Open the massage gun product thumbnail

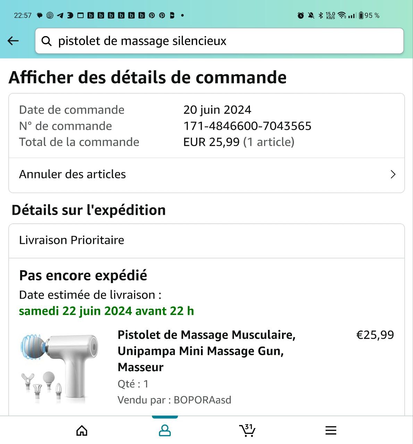pos(60,368)
